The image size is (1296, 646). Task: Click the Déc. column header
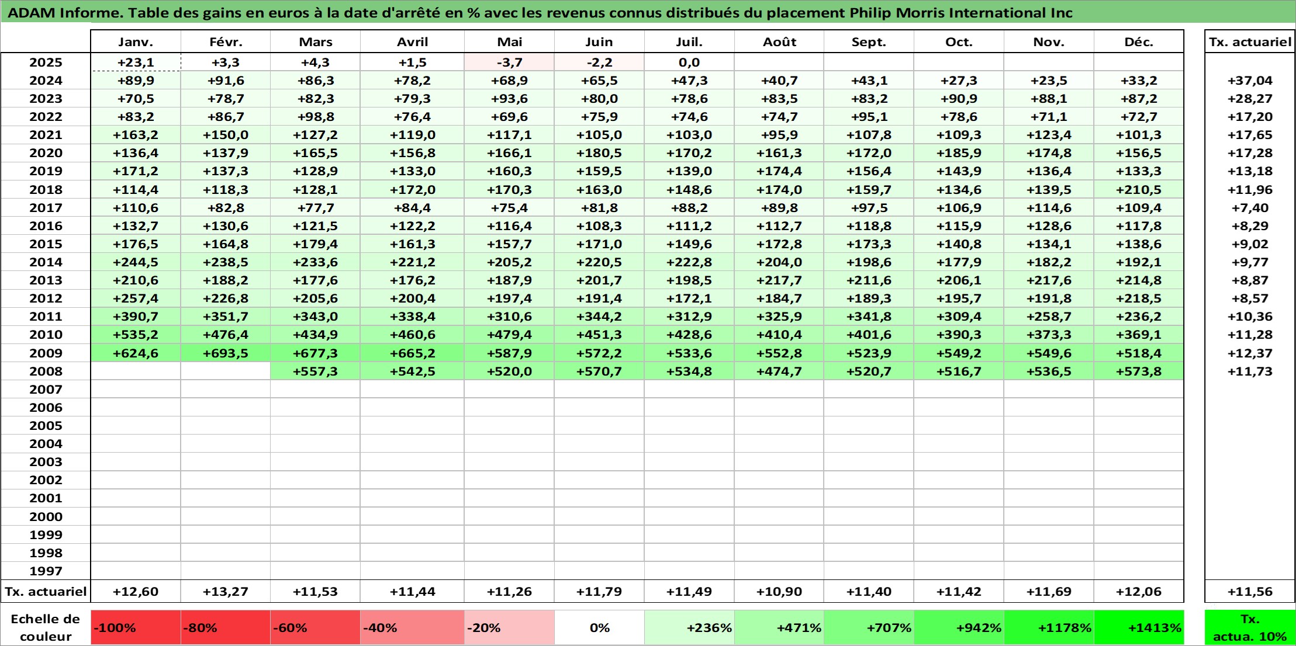(1139, 41)
